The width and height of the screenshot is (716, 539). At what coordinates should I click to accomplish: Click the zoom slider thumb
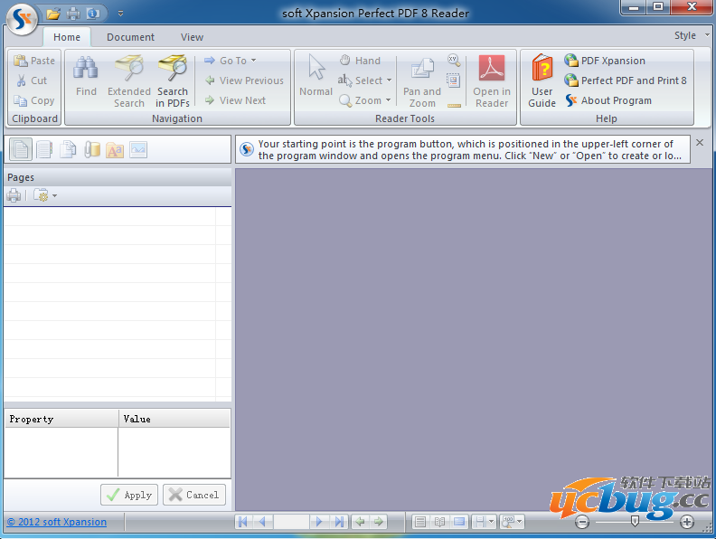tap(635, 521)
